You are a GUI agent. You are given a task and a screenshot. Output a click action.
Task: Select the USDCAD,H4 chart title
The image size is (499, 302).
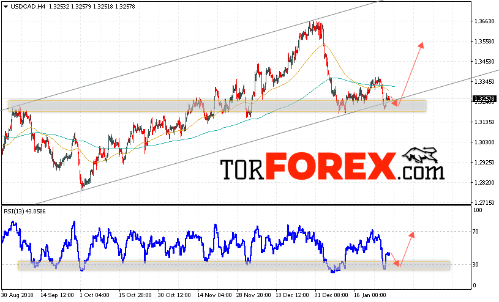(28, 6)
